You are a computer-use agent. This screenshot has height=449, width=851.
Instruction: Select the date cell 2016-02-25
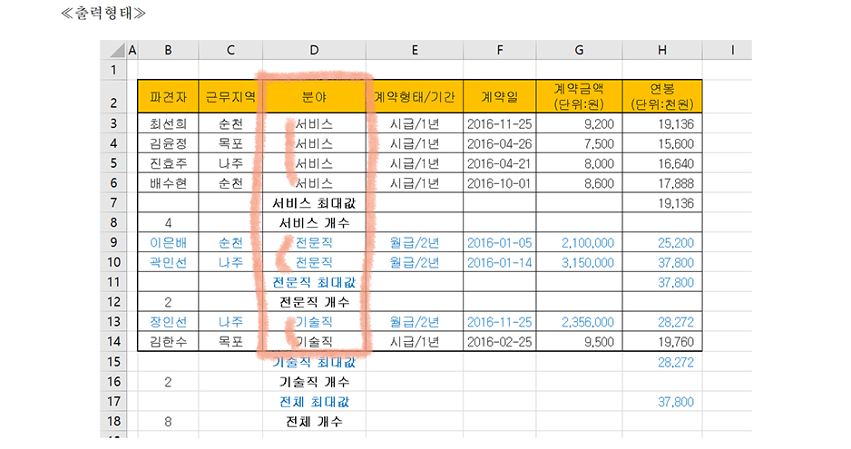(x=499, y=341)
